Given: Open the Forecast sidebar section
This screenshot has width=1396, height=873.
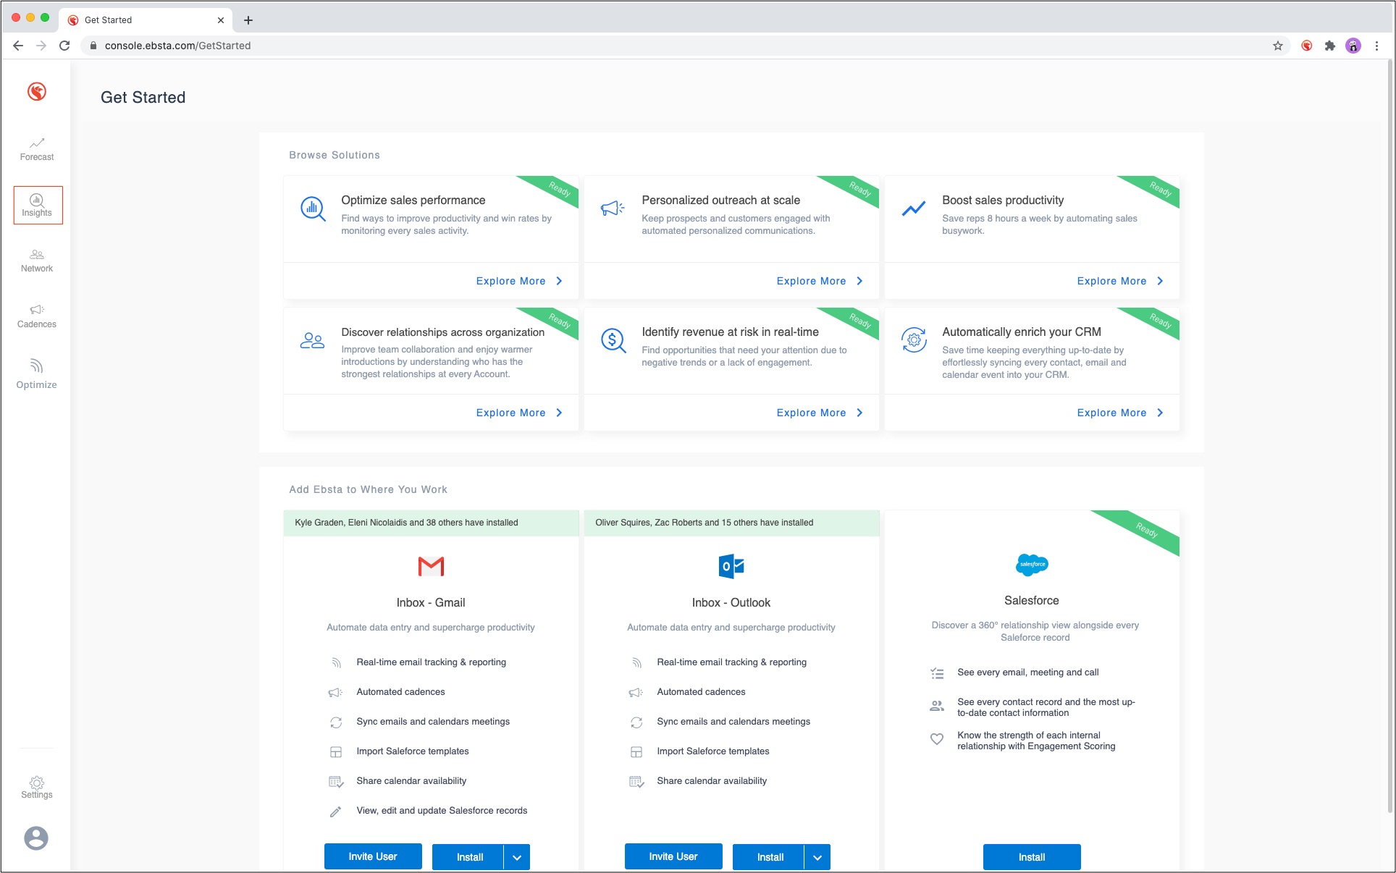Looking at the screenshot, I should pyautogui.click(x=37, y=148).
